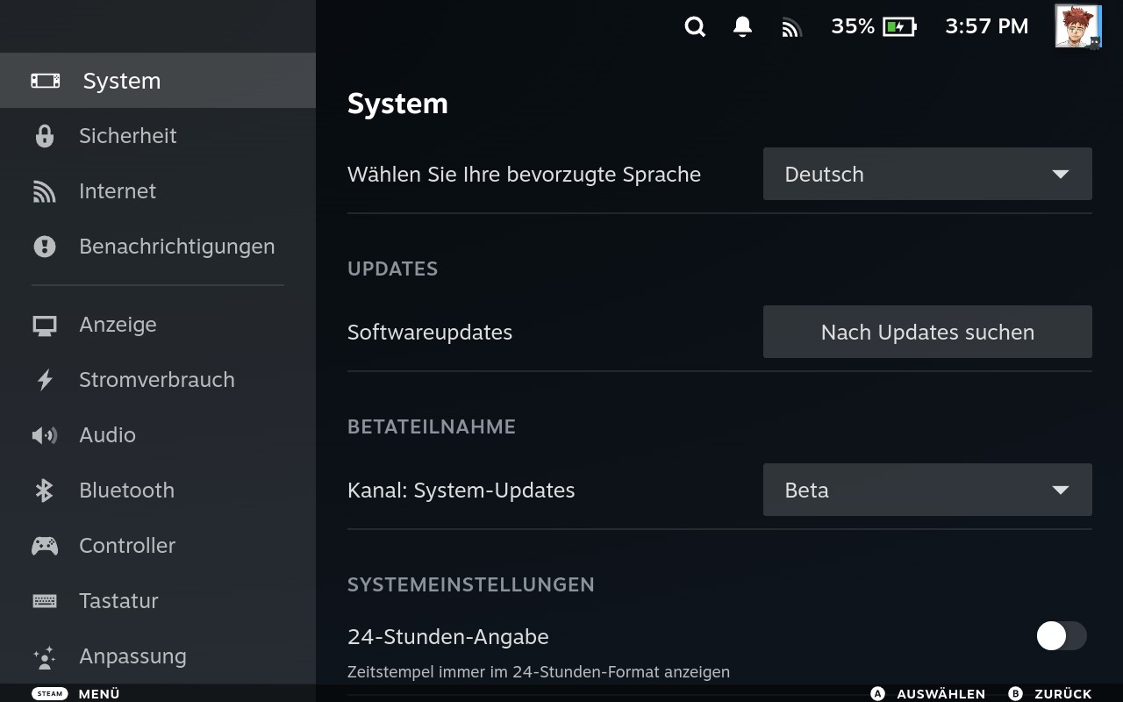1123x702 pixels.
Task: Click the speaker icon for Audio
Action: point(45,435)
